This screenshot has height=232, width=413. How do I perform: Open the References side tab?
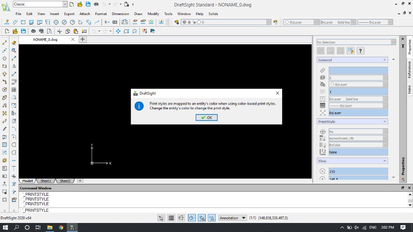point(409,70)
